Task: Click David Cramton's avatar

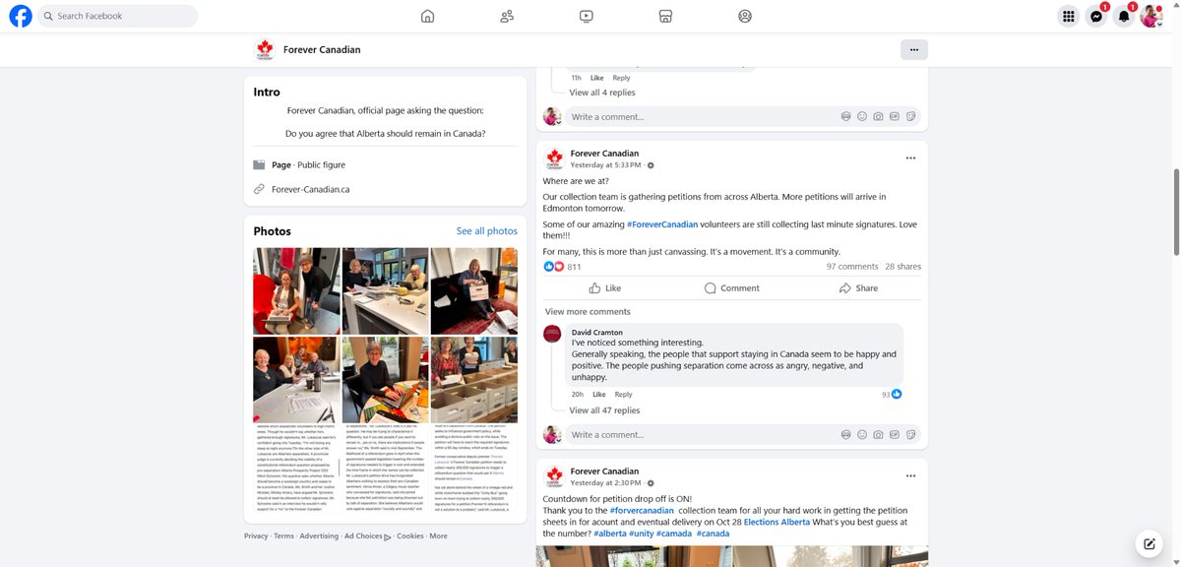Action: pos(552,333)
